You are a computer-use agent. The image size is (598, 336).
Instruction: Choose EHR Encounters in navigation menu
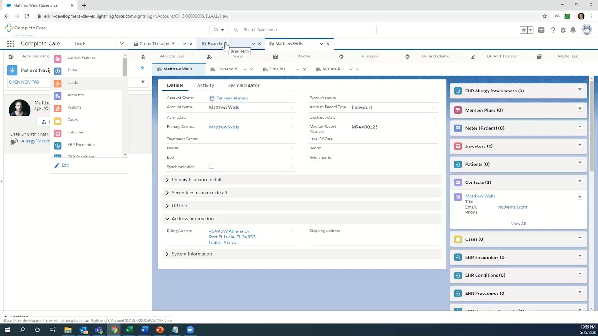[81, 145]
